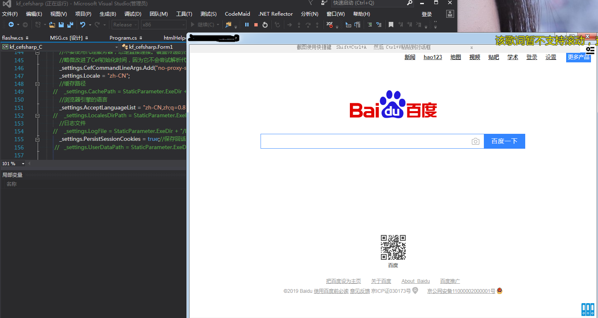Open the 文件(F) menu
598x318 pixels.
click(x=10, y=14)
